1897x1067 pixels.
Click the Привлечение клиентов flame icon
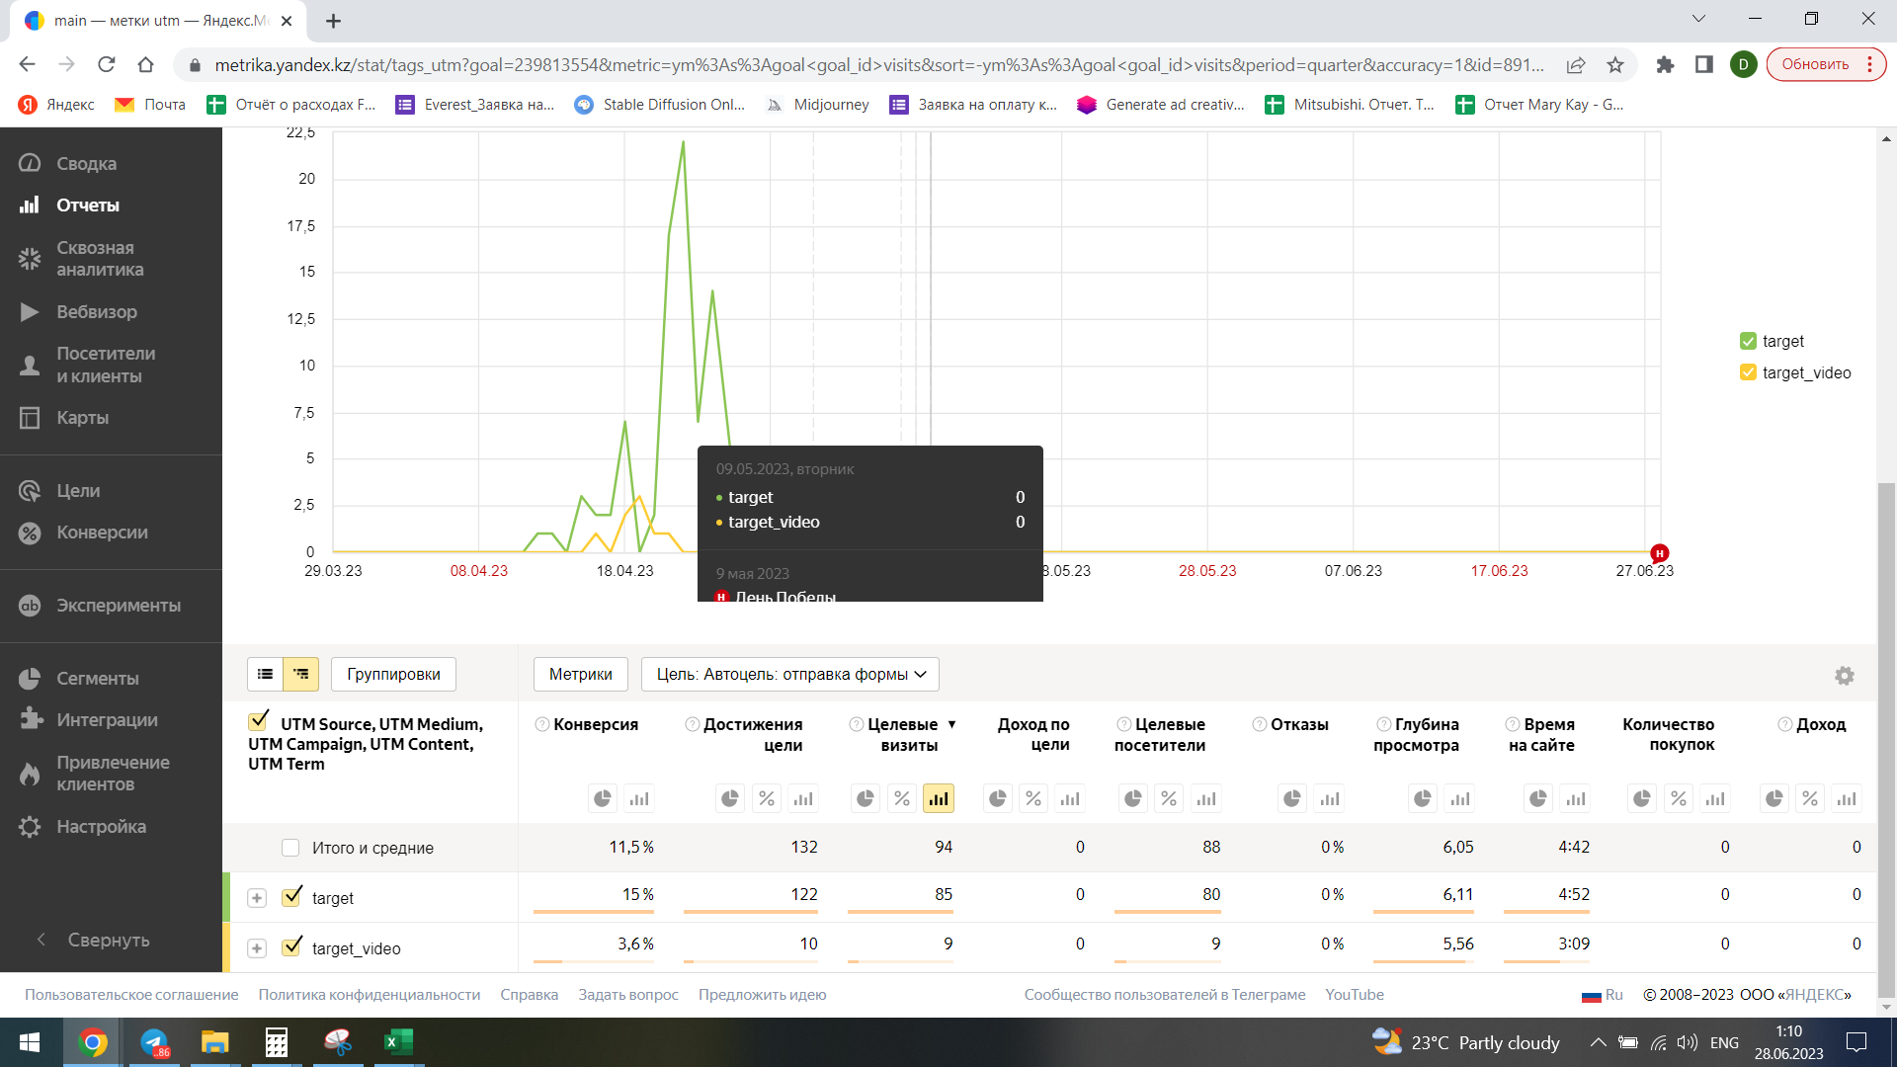30,774
